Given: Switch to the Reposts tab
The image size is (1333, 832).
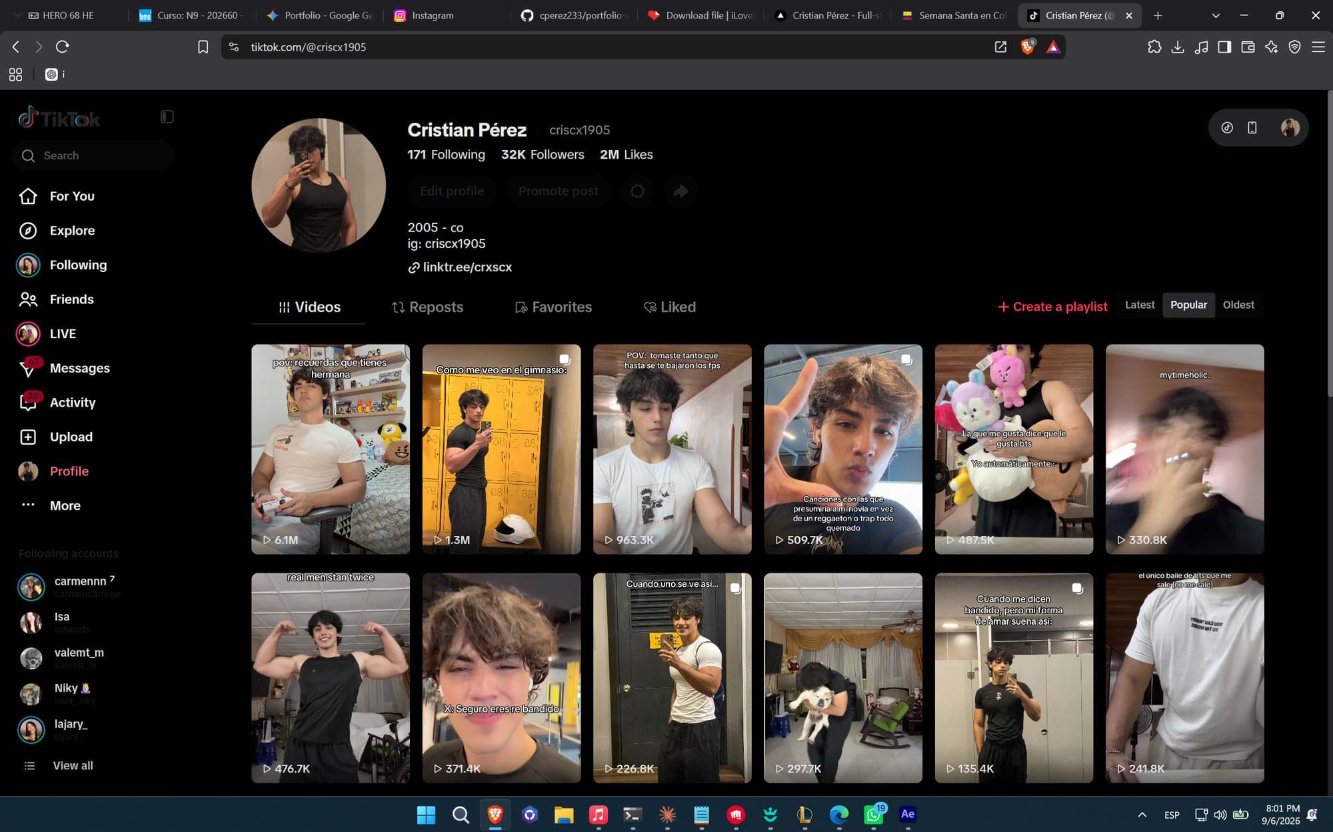Looking at the screenshot, I should [x=427, y=307].
